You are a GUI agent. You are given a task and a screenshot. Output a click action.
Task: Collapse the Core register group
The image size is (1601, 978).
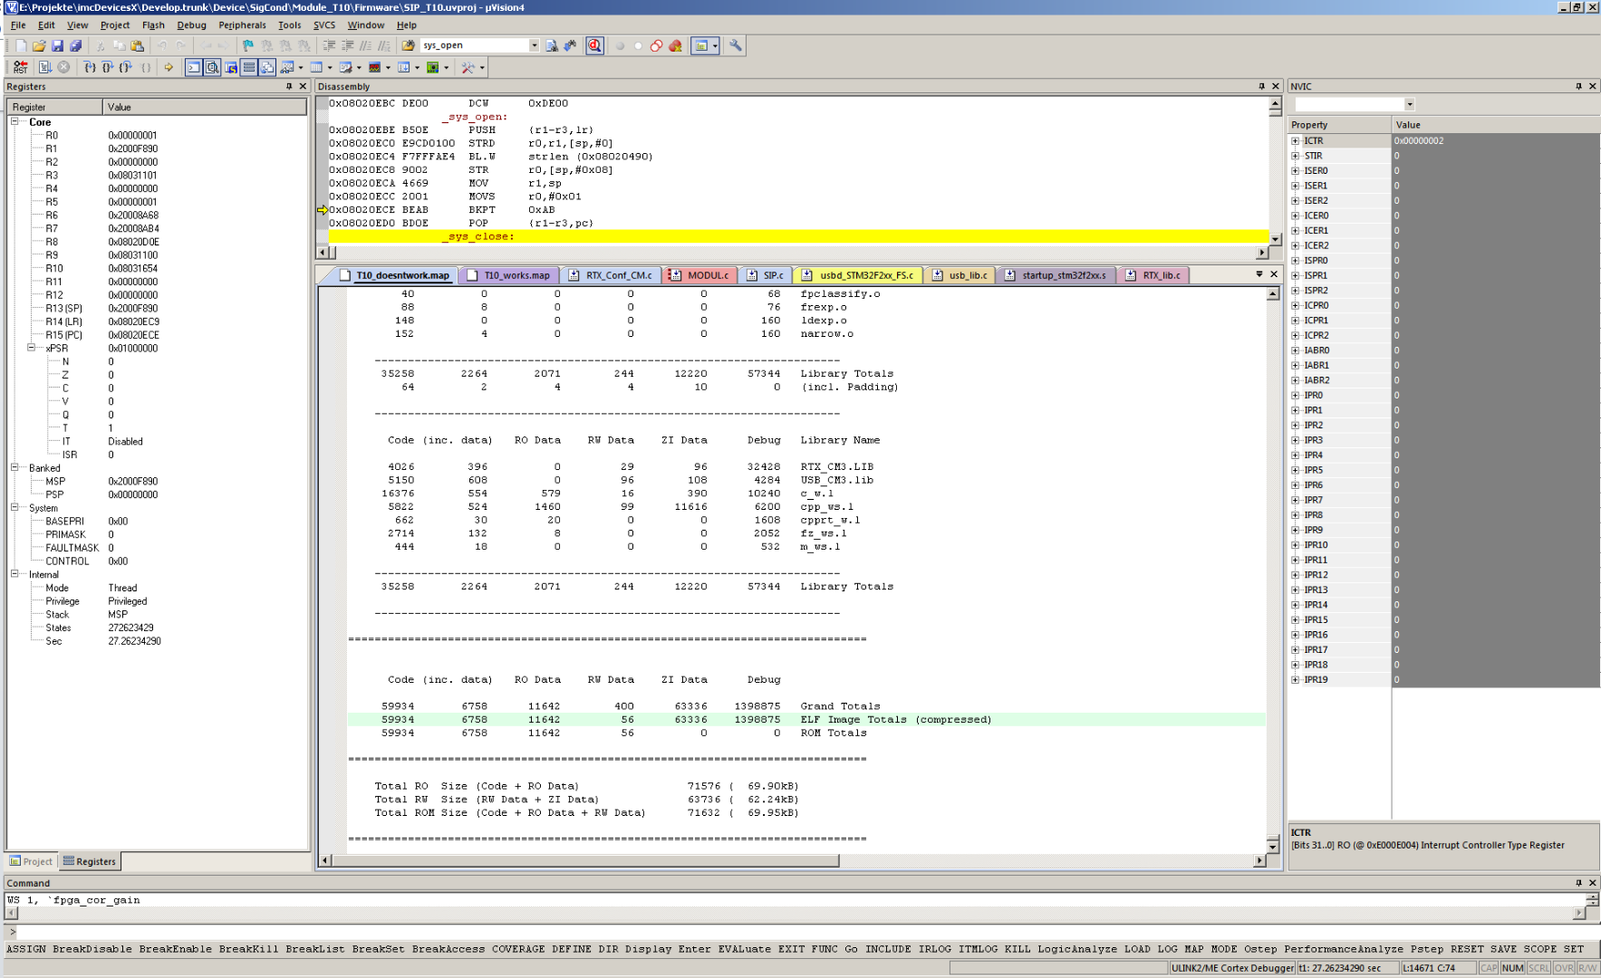point(14,121)
